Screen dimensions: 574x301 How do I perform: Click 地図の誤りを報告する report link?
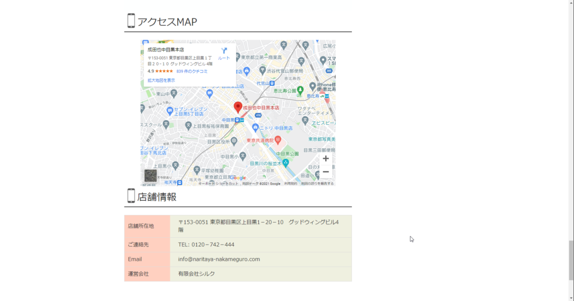pos(317,184)
